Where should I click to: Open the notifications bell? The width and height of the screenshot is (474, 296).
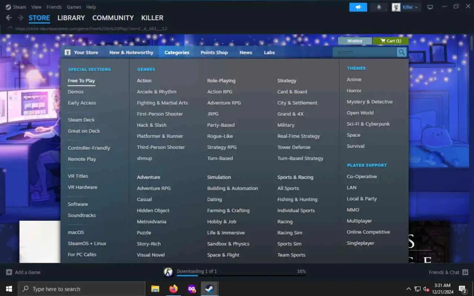[x=379, y=7]
